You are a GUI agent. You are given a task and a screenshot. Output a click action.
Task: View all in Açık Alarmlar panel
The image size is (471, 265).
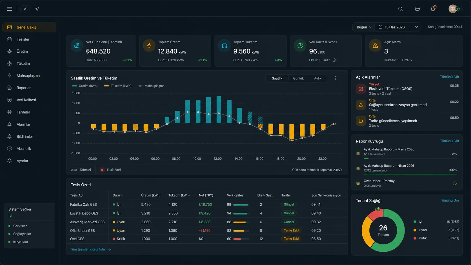450,77
